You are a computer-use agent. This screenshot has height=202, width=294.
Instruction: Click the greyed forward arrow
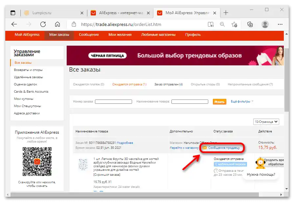[x=29, y=24]
